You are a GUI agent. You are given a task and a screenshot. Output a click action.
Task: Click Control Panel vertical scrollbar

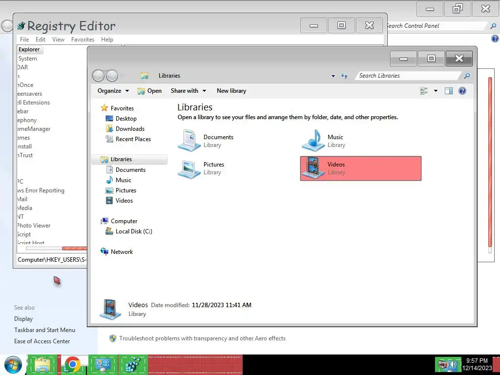coord(490,162)
